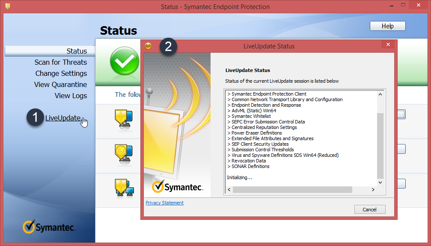Open the Privacy Statement link

164,203
